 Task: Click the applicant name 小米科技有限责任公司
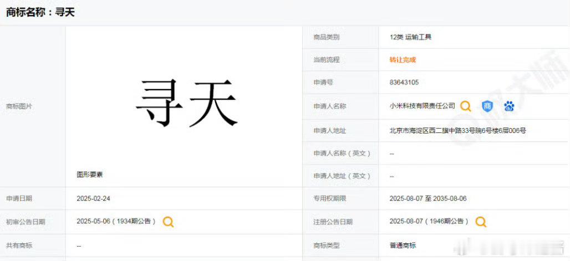tap(422, 106)
